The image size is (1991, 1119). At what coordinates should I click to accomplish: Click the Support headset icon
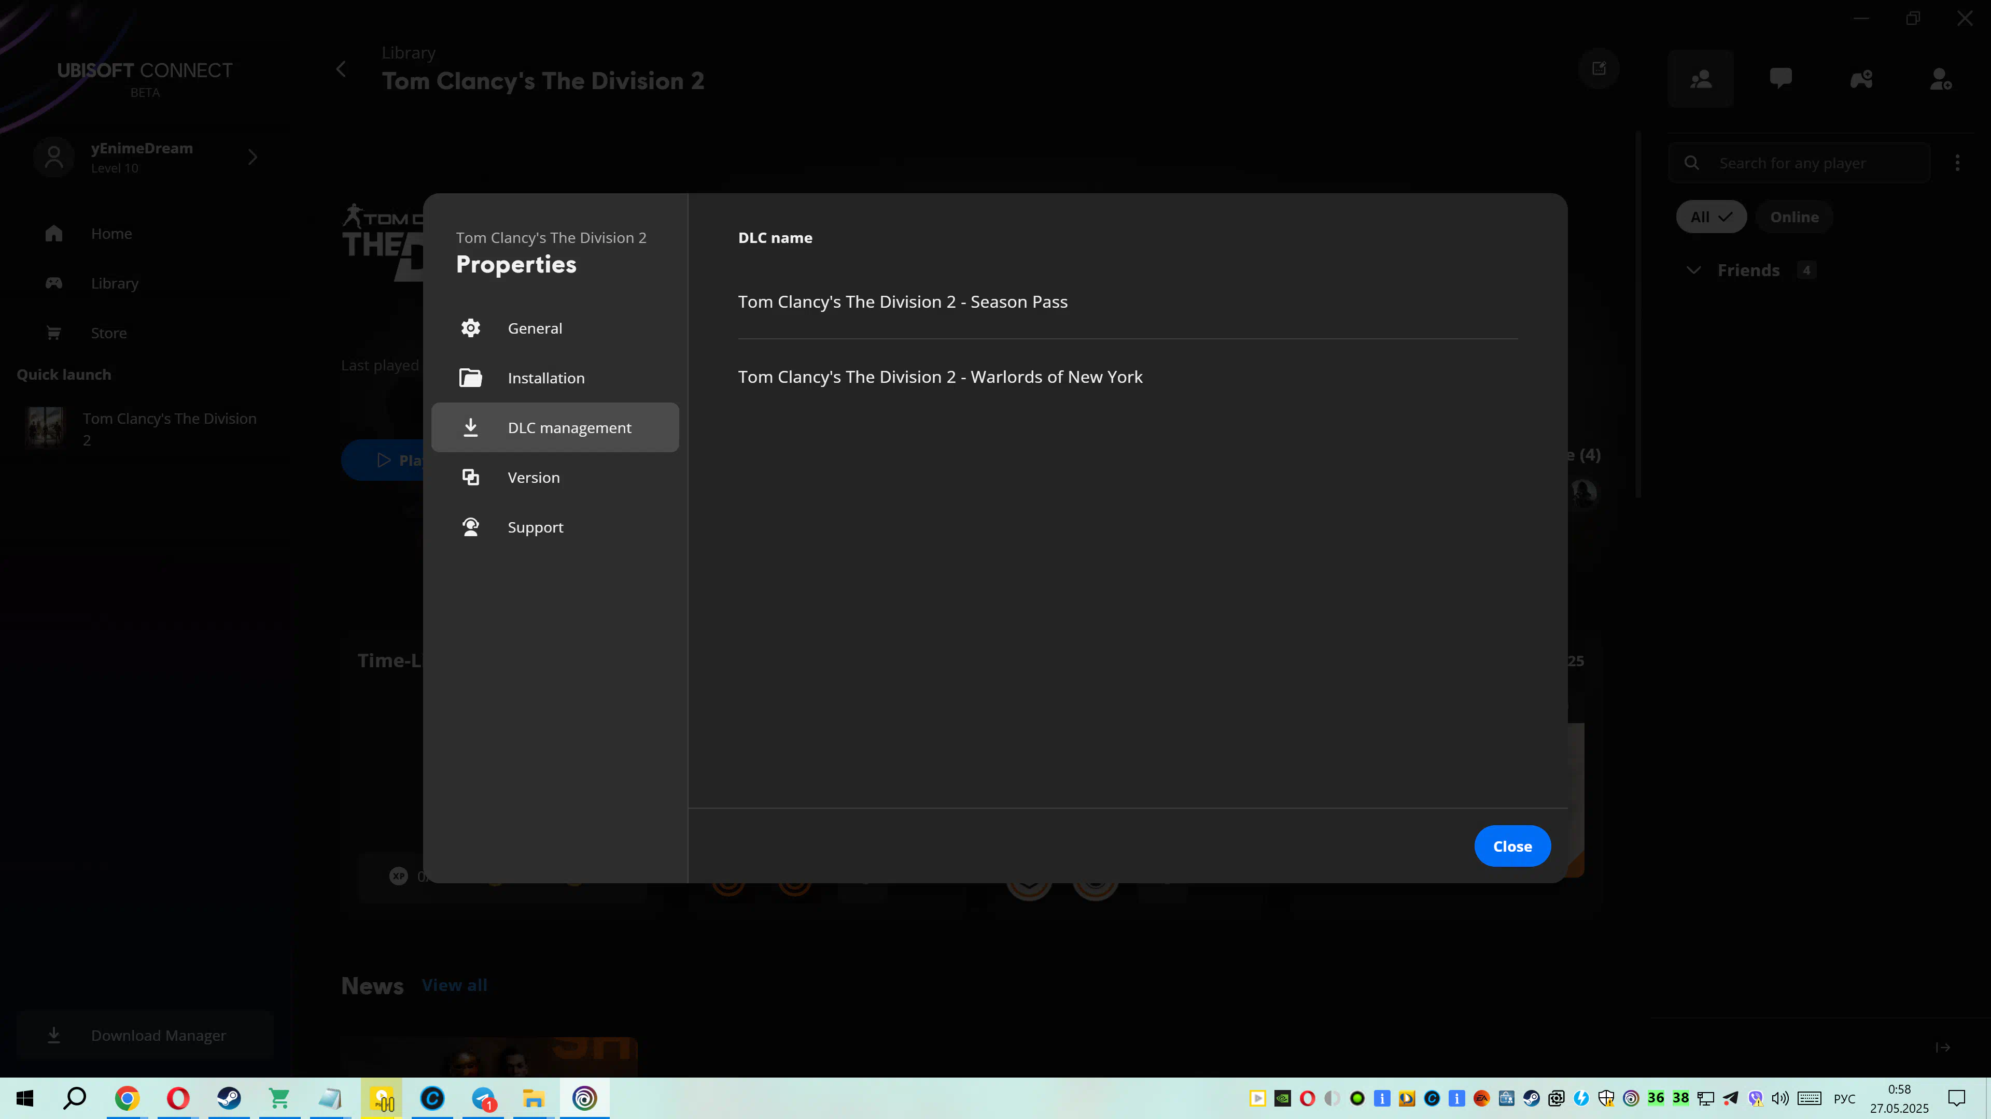coord(471,527)
